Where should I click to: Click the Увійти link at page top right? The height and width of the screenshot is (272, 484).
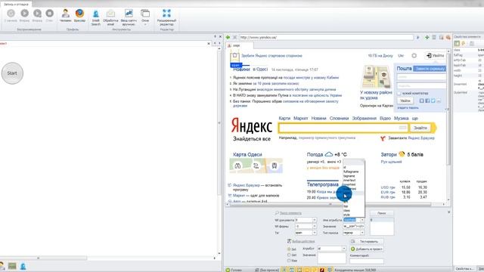pos(436,55)
